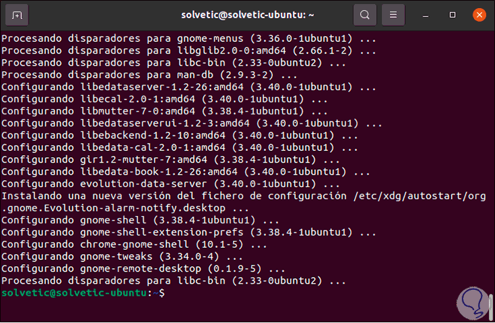495x323 pixels.
Task: Minimize the terminal window
Action: tap(425, 15)
